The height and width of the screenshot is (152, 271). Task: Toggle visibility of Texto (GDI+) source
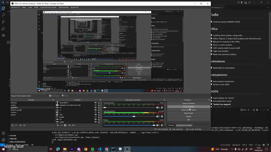(95, 103)
